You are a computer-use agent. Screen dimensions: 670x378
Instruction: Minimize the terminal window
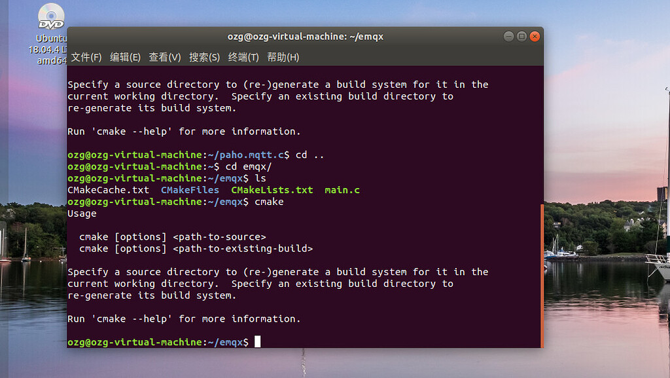[508, 37]
